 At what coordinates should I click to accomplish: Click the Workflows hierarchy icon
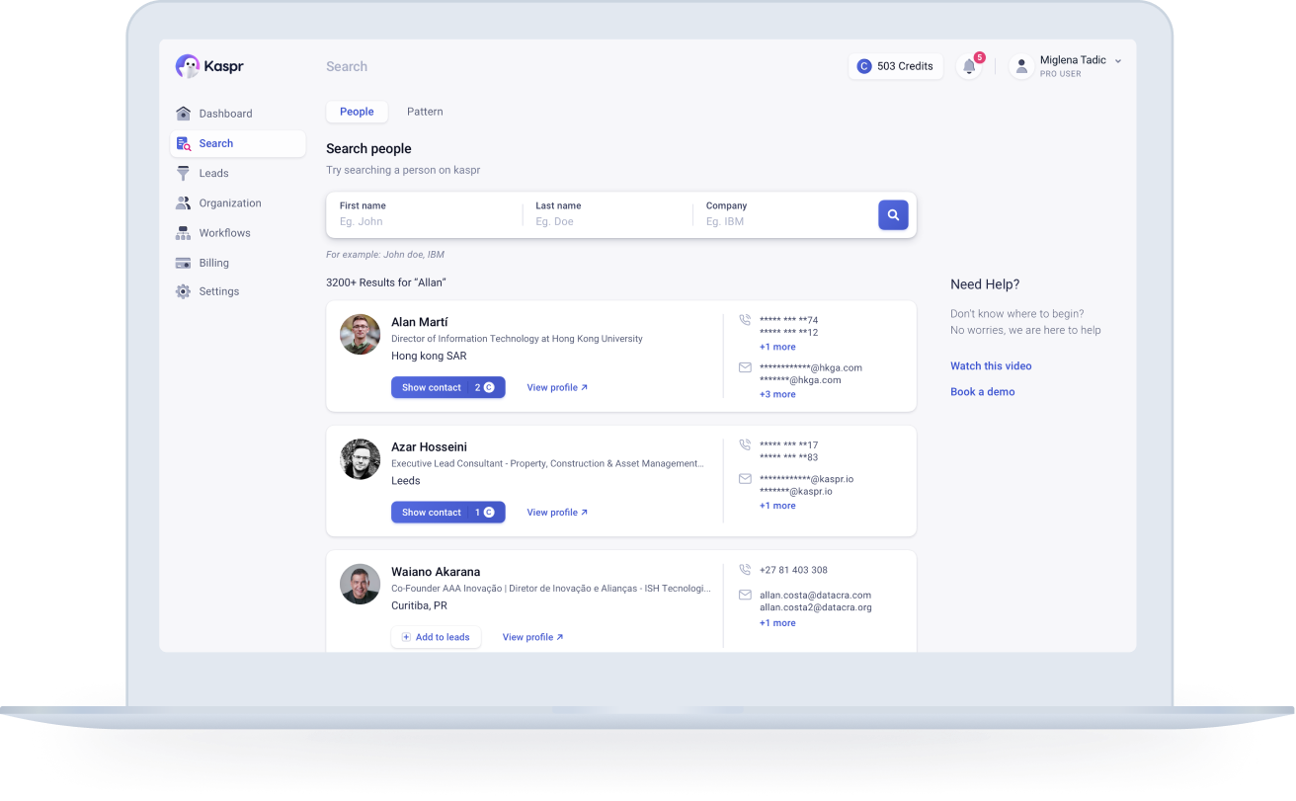point(183,233)
